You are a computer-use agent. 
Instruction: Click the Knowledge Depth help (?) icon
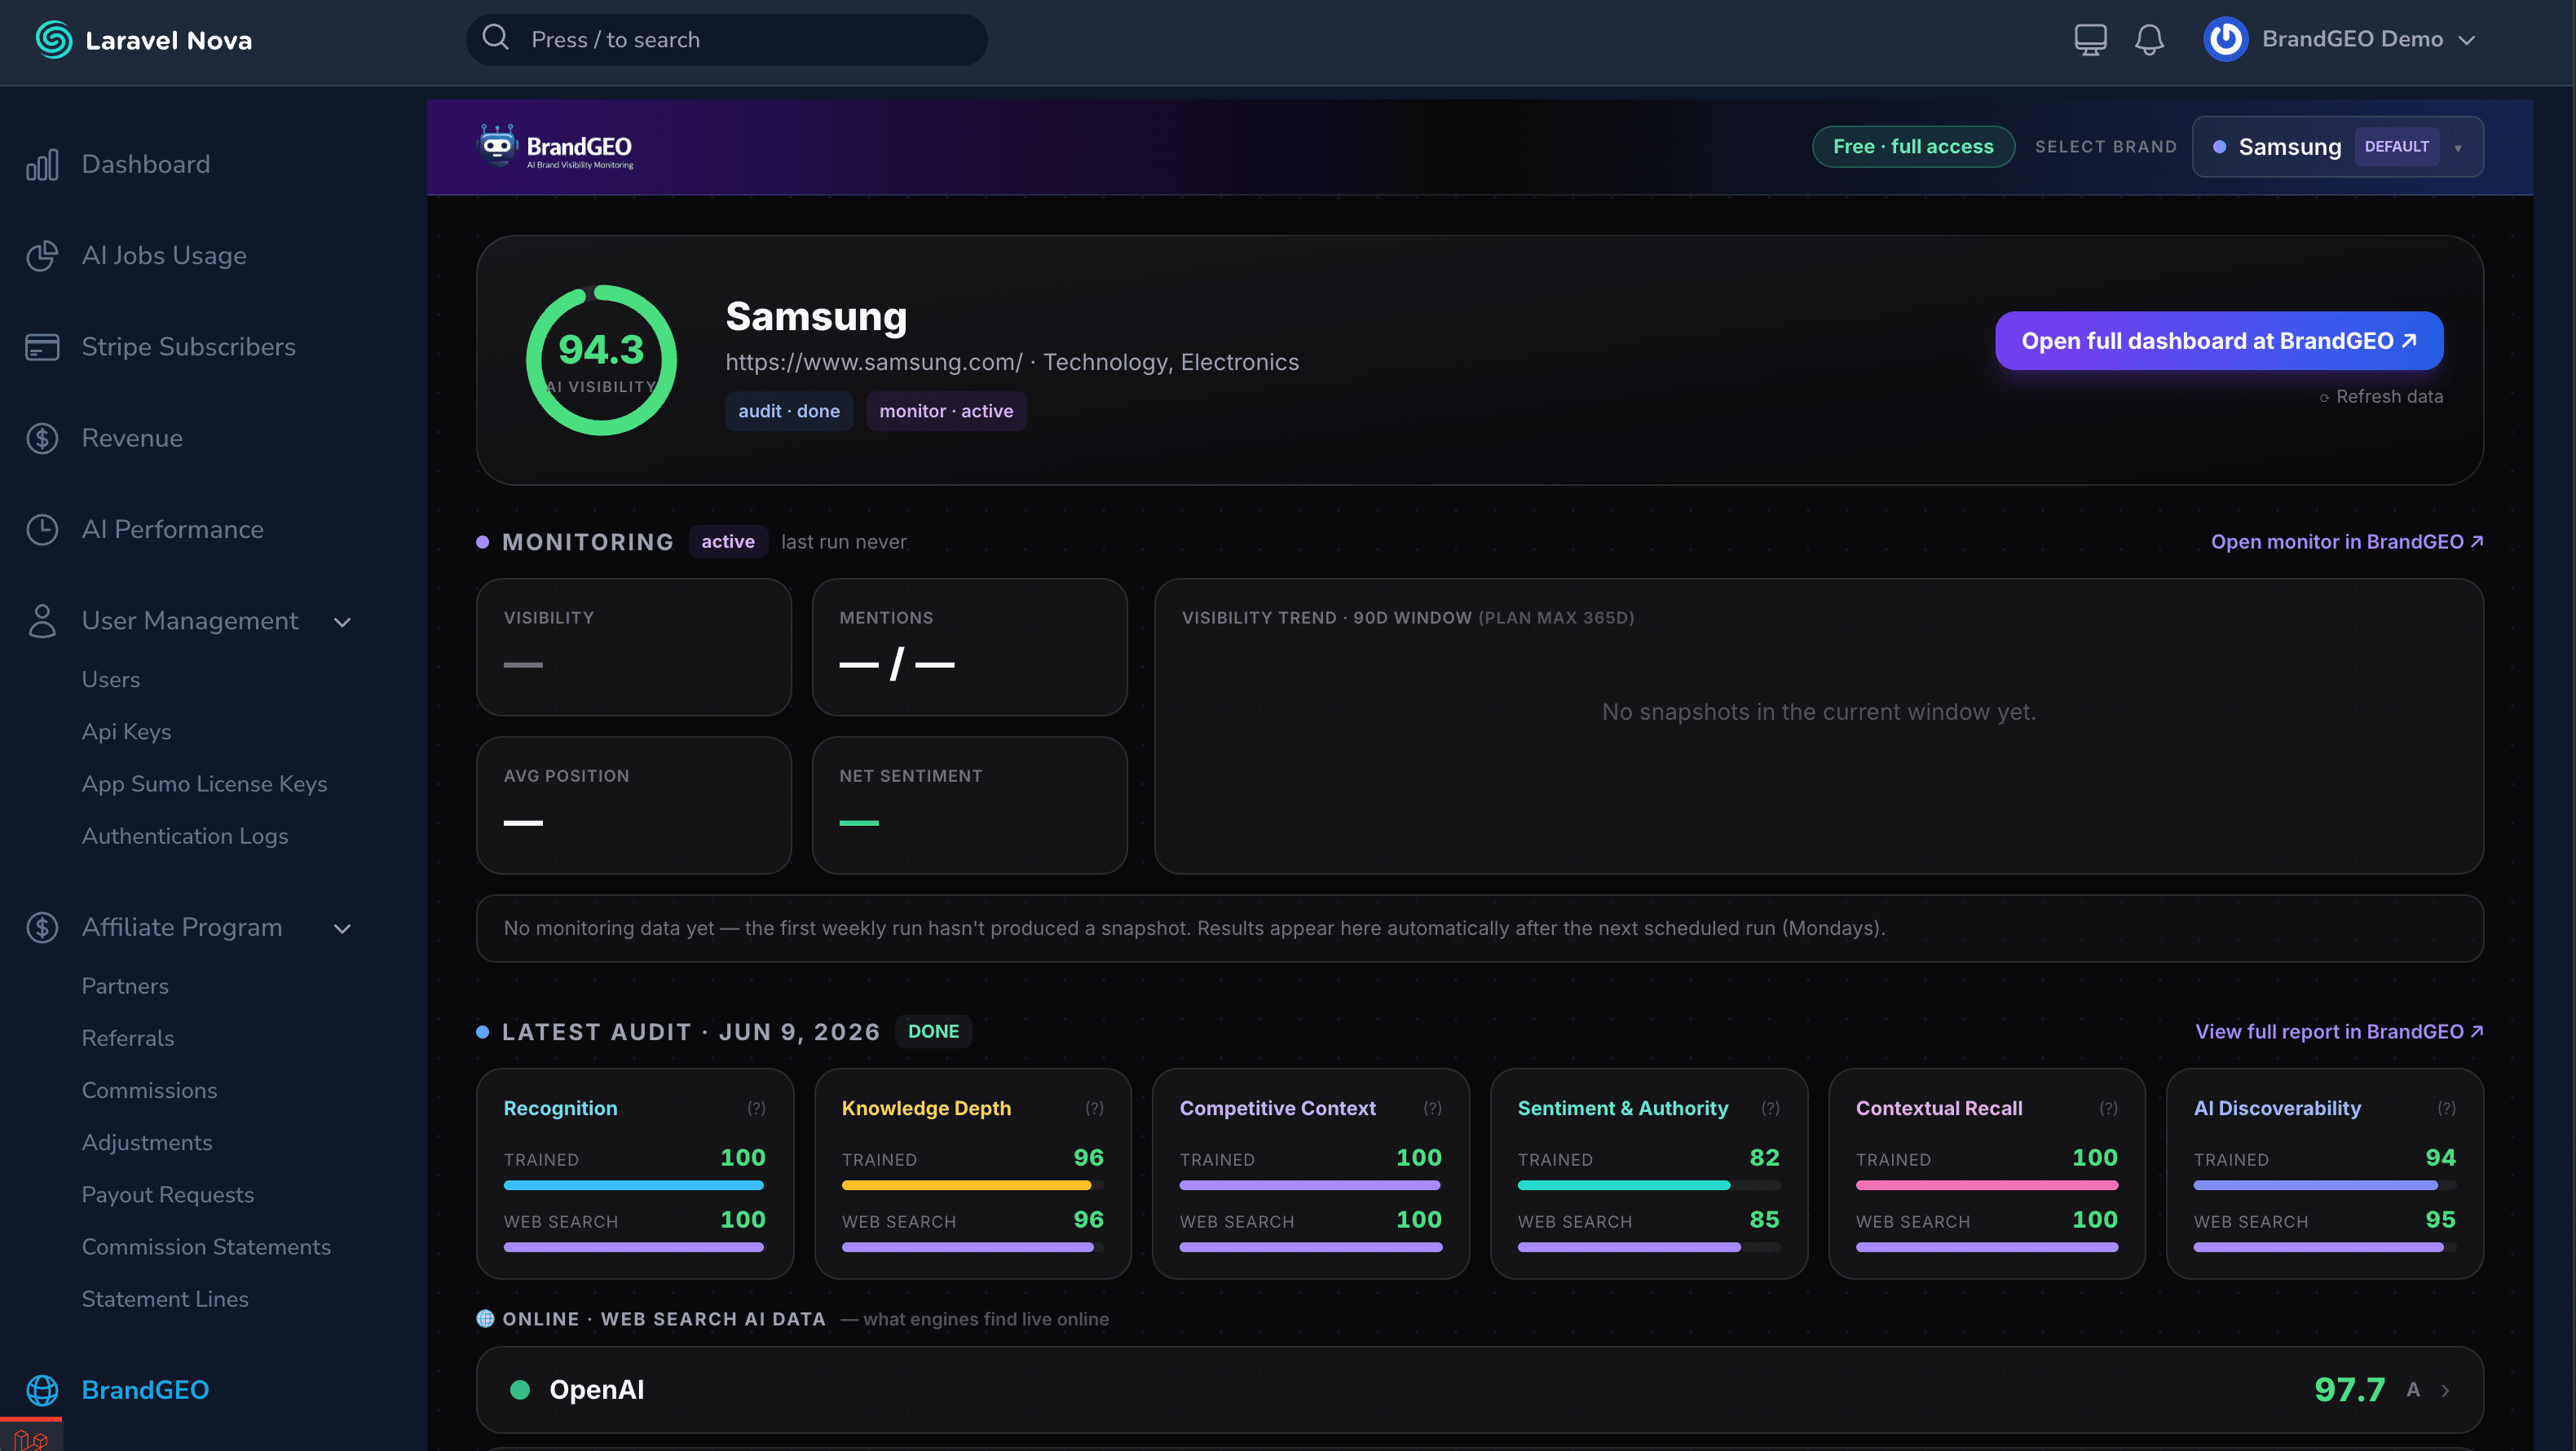pos(1094,1108)
